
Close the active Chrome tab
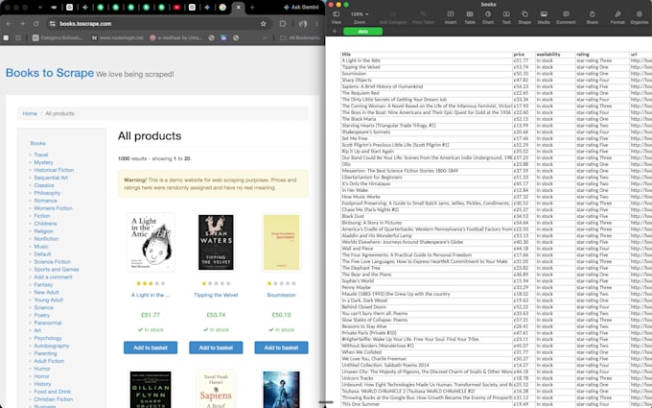pos(238,7)
